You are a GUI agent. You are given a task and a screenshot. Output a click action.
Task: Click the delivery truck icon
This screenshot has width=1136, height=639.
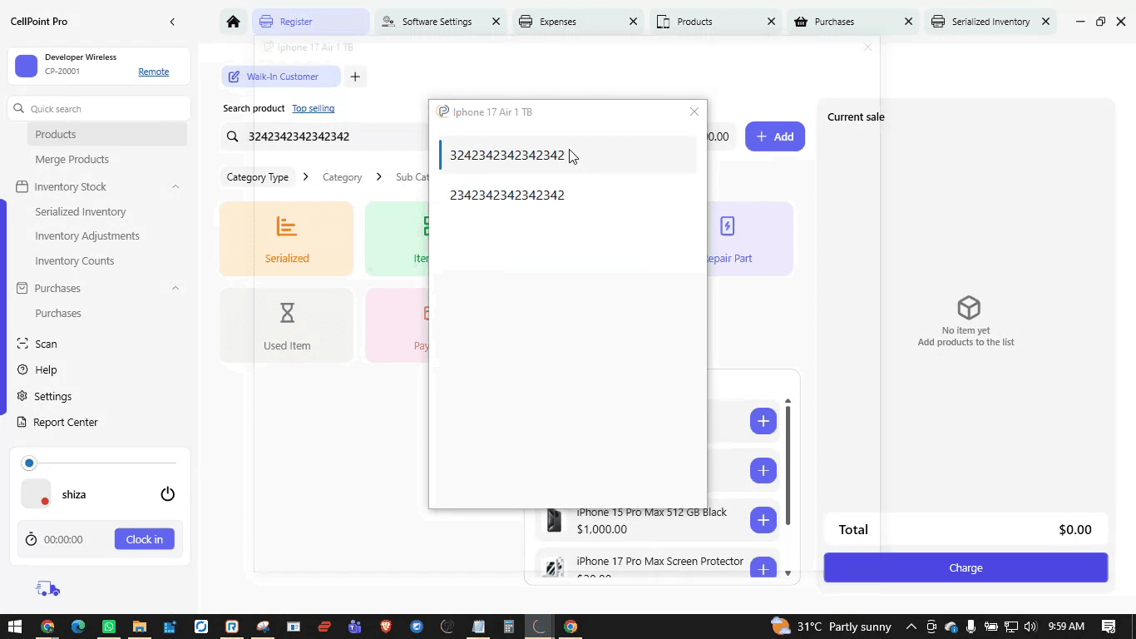tap(48, 589)
